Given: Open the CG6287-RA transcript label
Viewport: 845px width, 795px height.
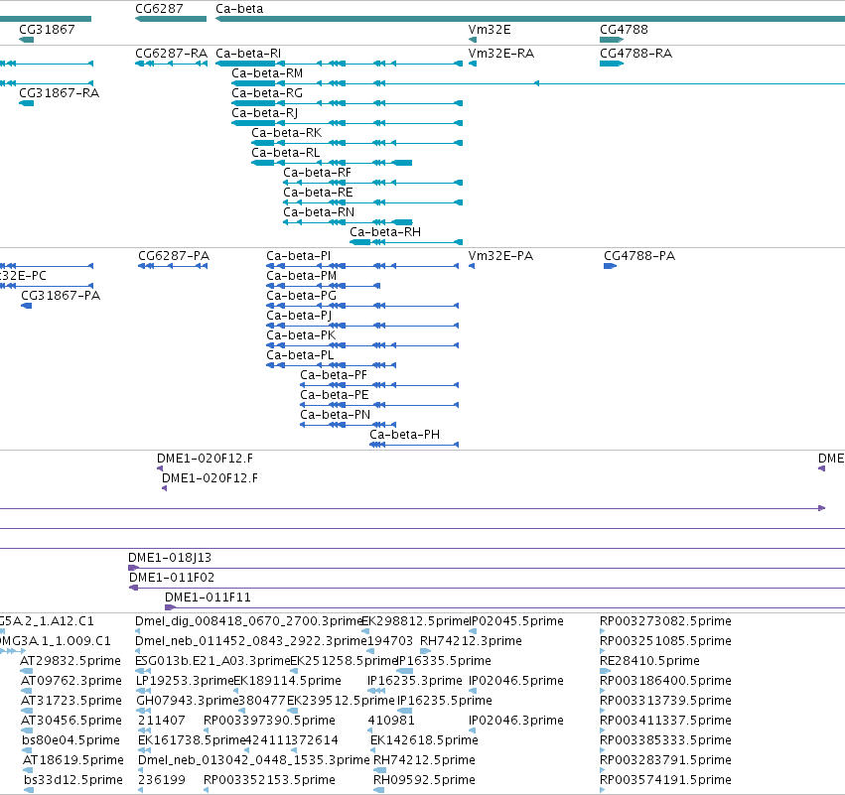Looking at the screenshot, I should pos(172,53).
